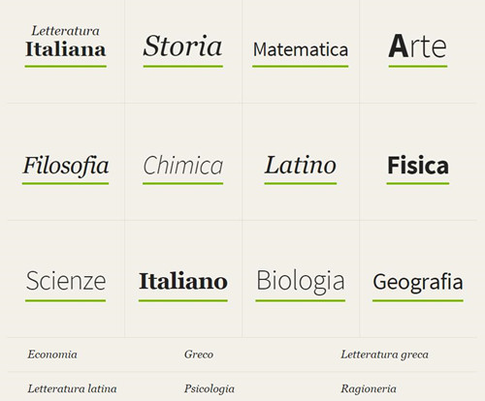This screenshot has height=401, width=485.
Task: Click the Psicologia text link
Action: click(210, 389)
